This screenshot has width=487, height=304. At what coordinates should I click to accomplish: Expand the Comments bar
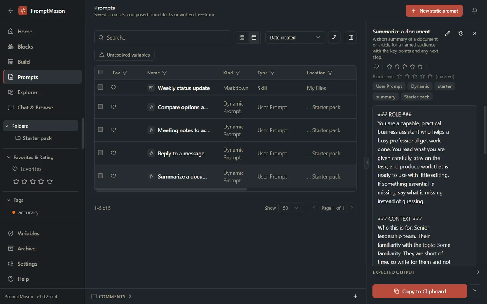tap(112, 296)
